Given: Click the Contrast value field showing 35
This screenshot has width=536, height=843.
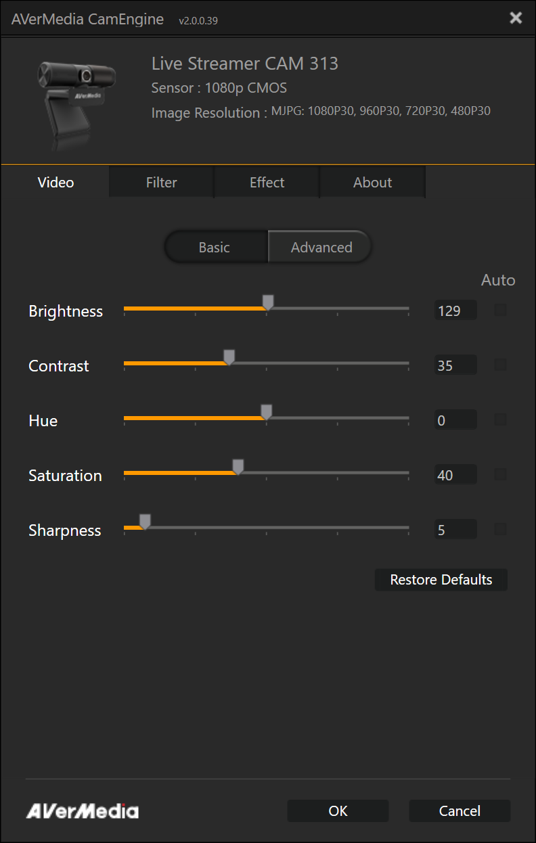Looking at the screenshot, I should pos(455,365).
